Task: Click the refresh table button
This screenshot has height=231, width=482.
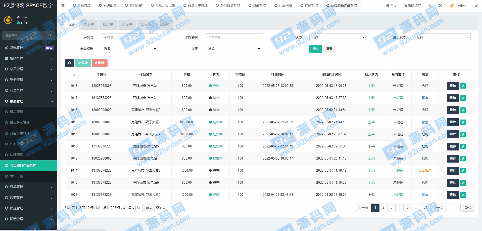Action: (69, 63)
